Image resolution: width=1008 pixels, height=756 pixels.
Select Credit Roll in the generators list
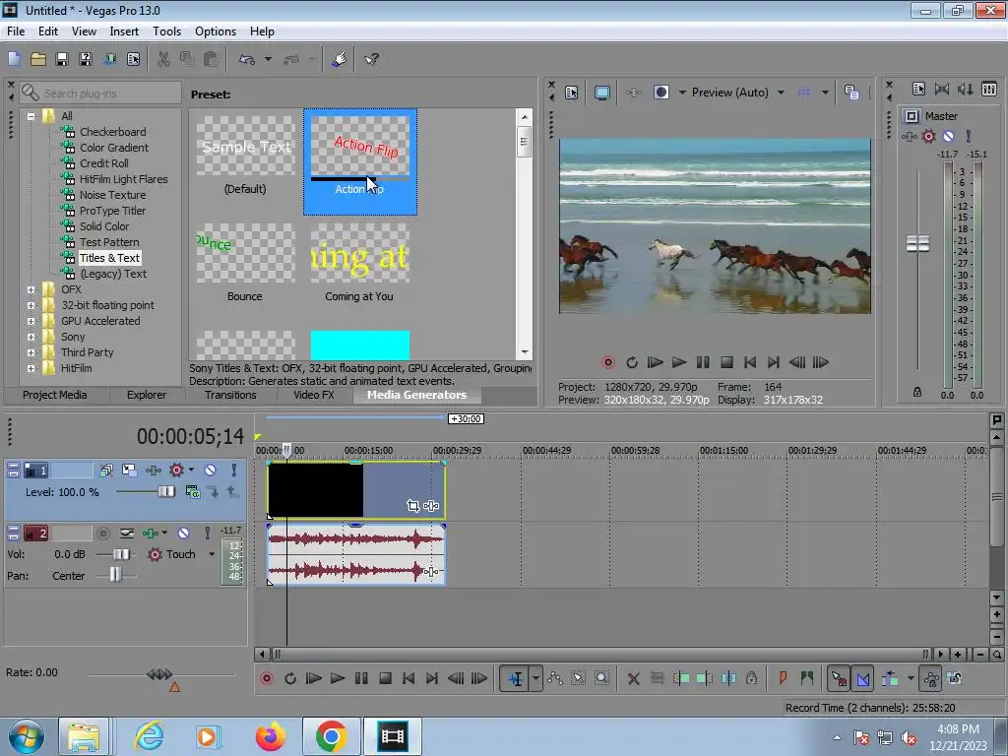(x=104, y=163)
